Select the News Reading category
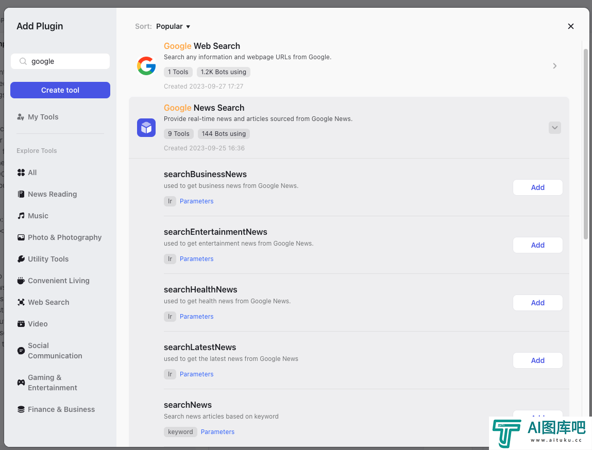 pyautogui.click(x=52, y=194)
